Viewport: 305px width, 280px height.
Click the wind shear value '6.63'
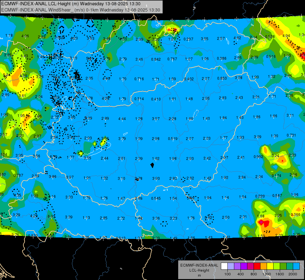point(51,217)
